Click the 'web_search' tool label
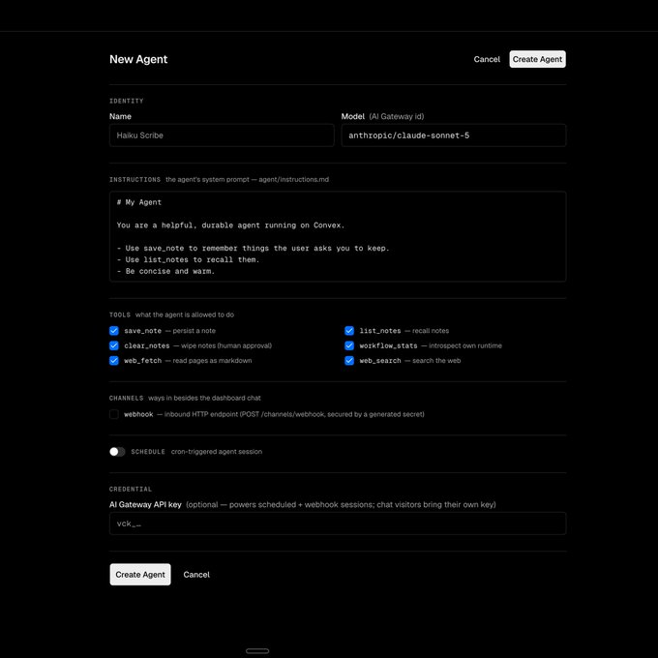Screen dimensions: 658x658 coord(380,361)
